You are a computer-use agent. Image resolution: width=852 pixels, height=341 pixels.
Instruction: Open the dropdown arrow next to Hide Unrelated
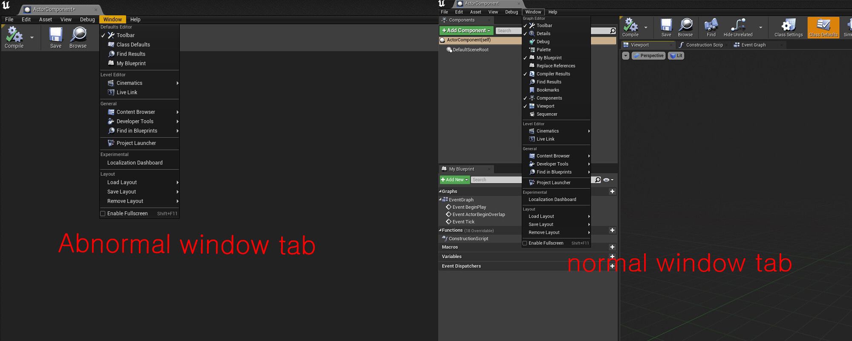tap(761, 28)
